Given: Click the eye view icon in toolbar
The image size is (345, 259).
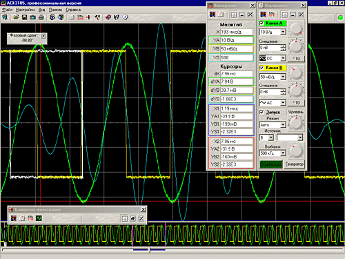Looking at the screenshot, I should tap(52, 17).
